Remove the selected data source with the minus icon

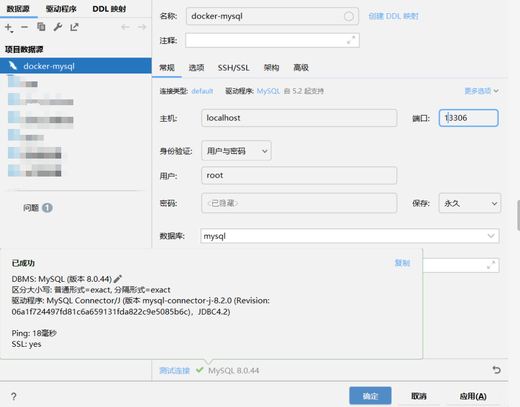point(24,27)
